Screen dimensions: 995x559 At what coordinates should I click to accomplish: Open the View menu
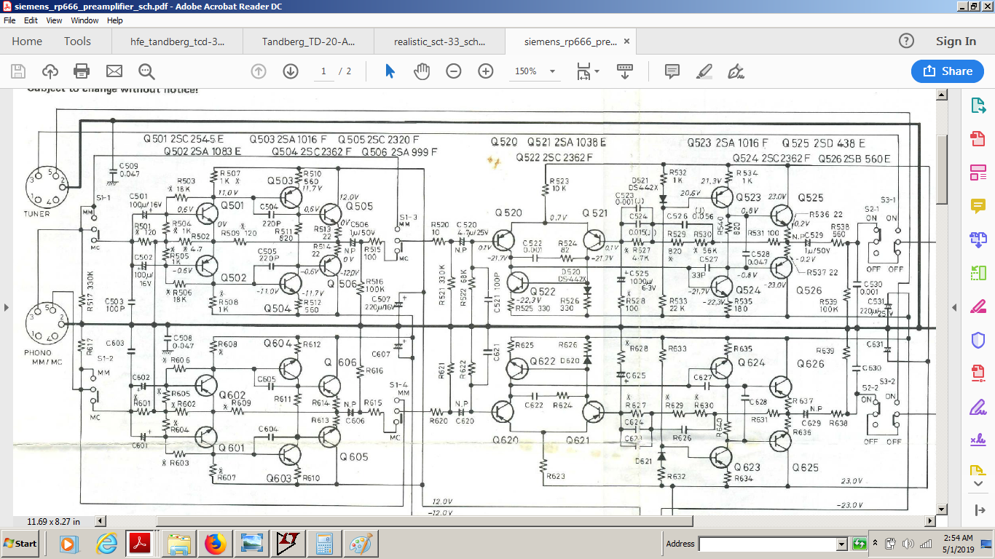click(x=55, y=20)
